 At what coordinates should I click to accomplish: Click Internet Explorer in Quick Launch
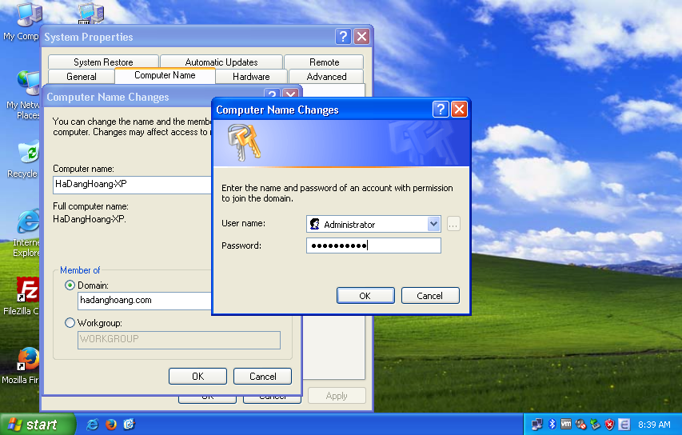tap(92, 424)
